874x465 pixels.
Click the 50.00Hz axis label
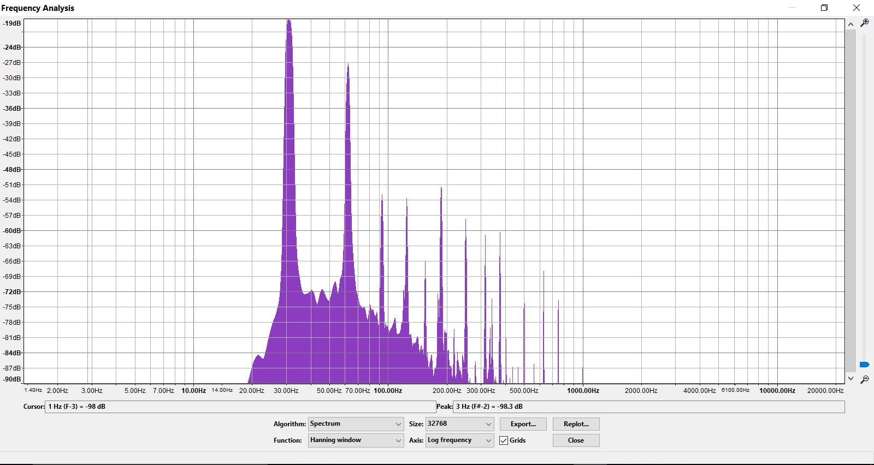tap(329, 391)
